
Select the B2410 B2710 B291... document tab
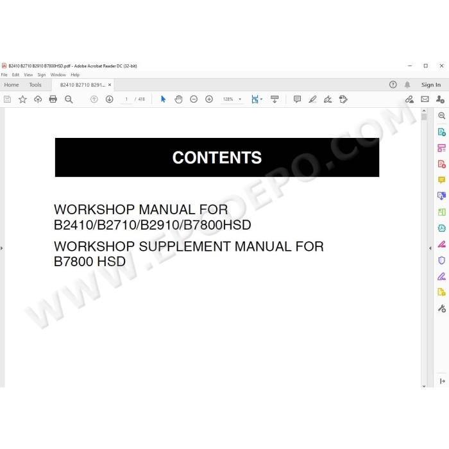[83, 85]
